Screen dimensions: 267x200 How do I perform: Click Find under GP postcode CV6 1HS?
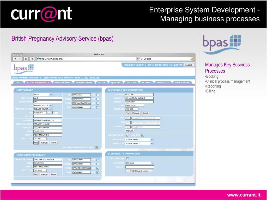(128, 113)
